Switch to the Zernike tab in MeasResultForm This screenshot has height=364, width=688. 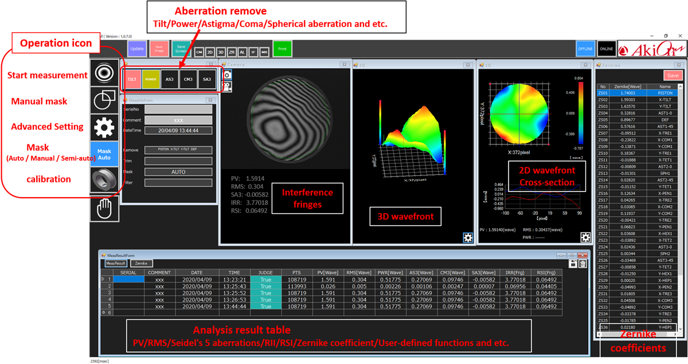[x=142, y=264]
